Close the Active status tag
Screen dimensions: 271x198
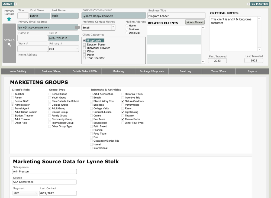15,4
